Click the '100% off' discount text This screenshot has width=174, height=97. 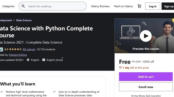[148, 62]
